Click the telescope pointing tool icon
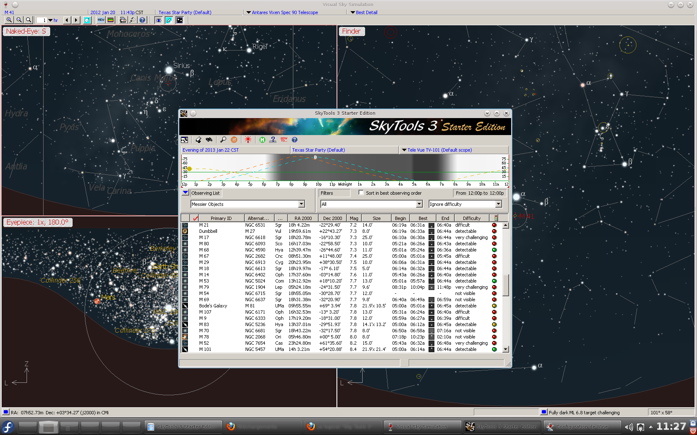697x435 pixels. [132, 20]
